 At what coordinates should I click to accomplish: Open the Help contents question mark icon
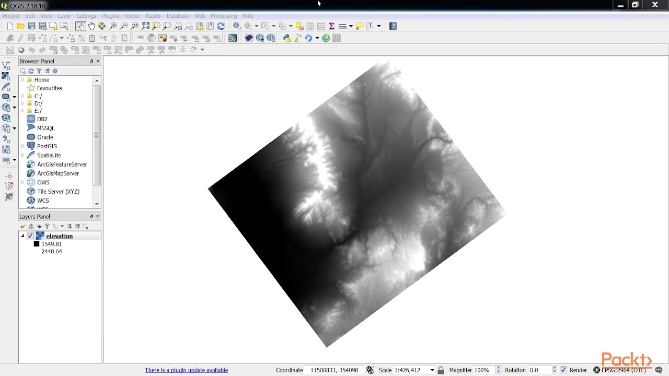(x=394, y=26)
